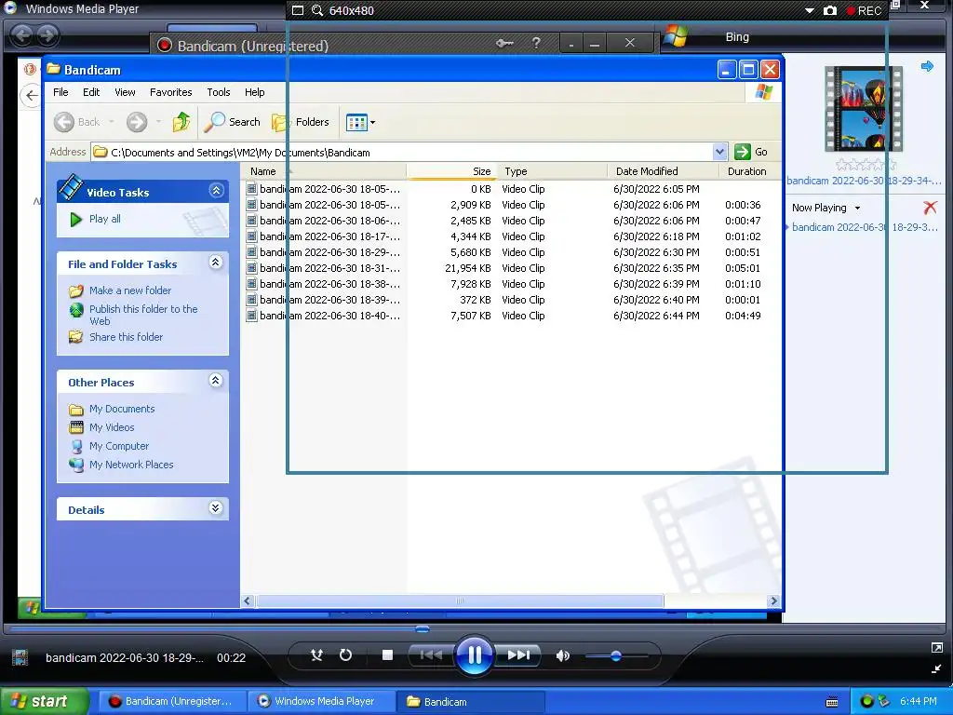Open the Tools menu
953x715 pixels.
tap(218, 92)
